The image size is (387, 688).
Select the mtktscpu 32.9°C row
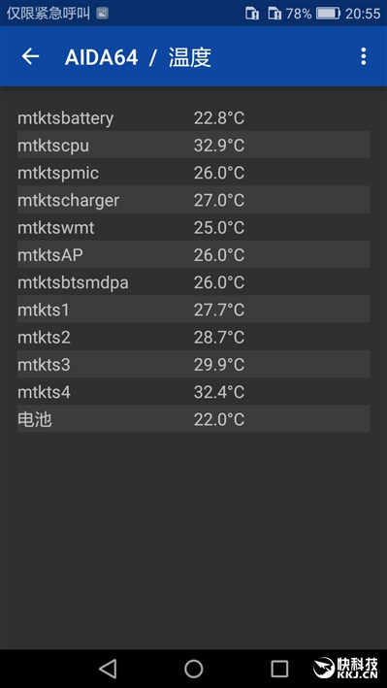pyautogui.click(x=194, y=145)
